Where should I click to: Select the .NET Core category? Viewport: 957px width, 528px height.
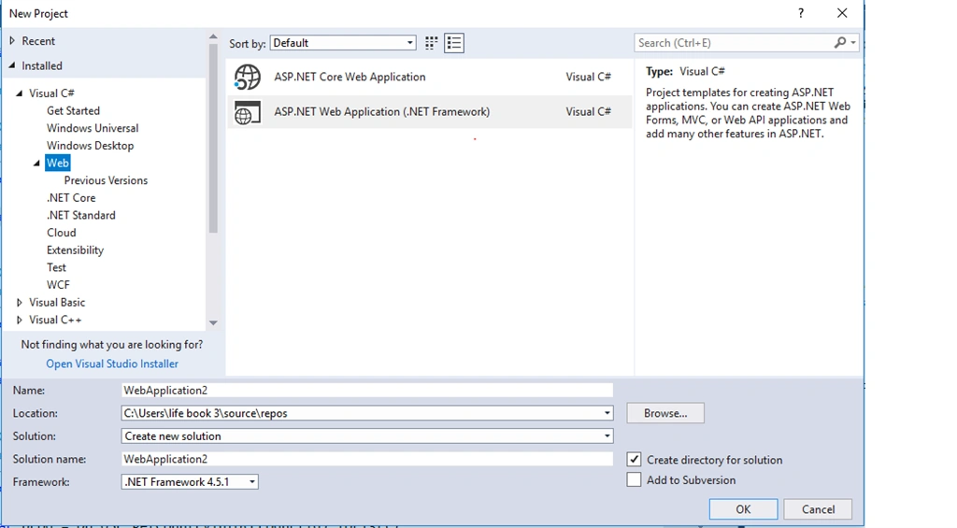(71, 198)
